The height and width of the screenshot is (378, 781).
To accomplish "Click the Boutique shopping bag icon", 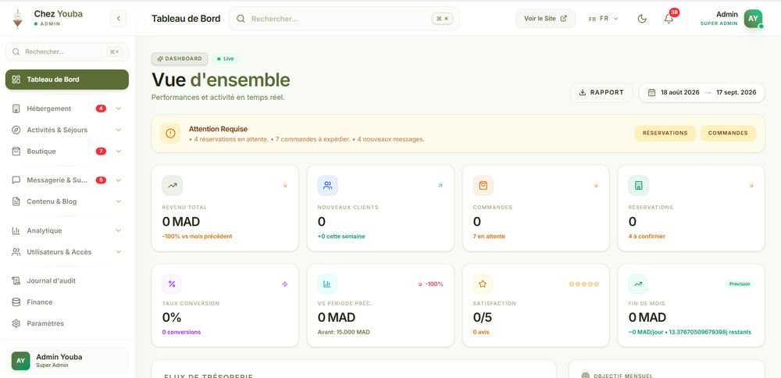I will point(16,152).
